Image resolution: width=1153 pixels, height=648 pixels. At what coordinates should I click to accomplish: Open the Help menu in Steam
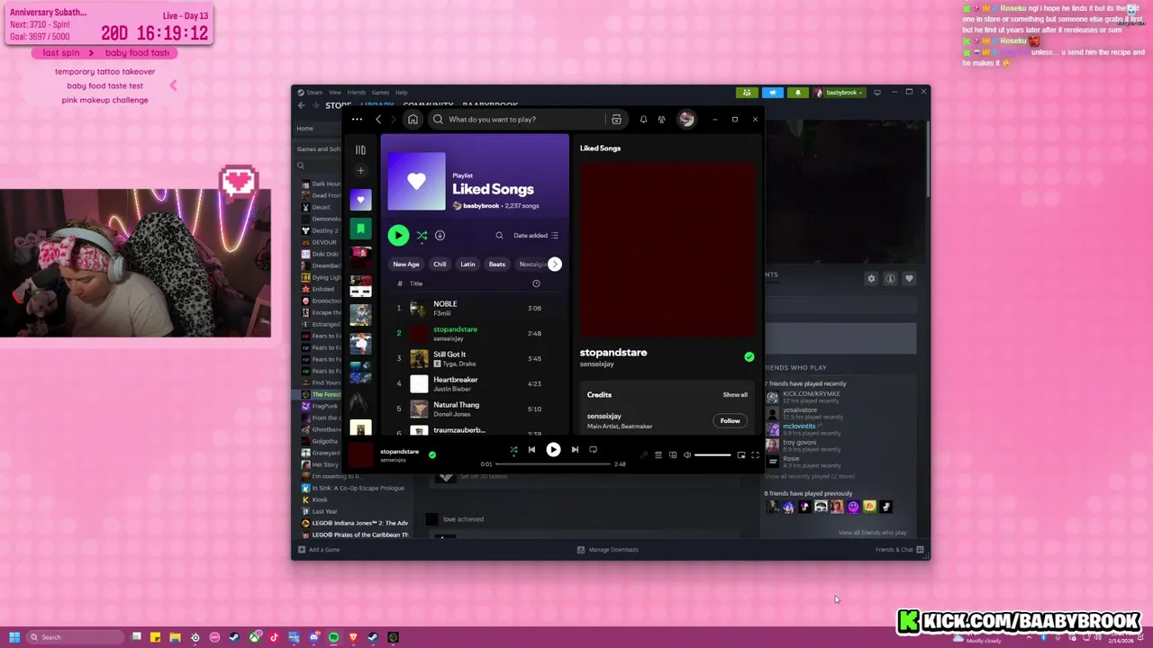[x=401, y=93]
